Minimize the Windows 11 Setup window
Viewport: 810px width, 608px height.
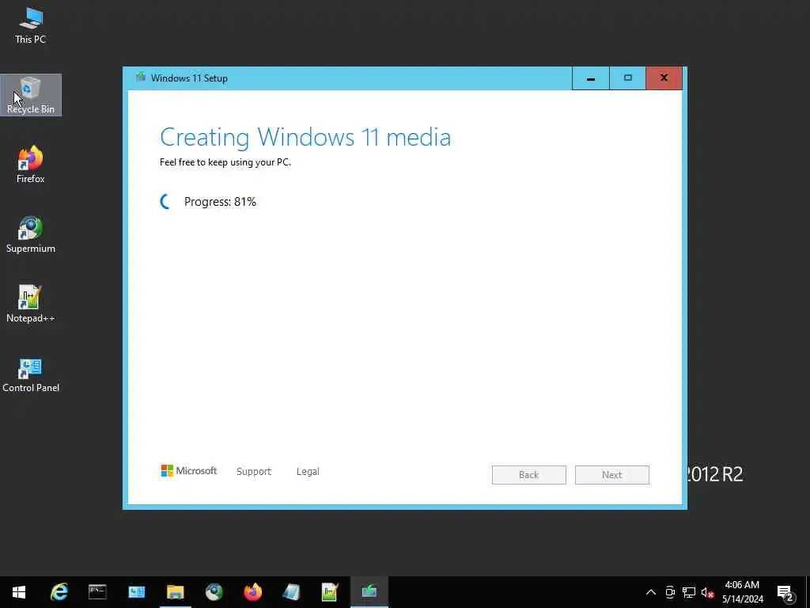coord(590,78)
